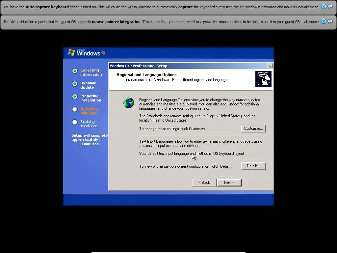Viewport: 337px width, 253px height.
Task: Click the Standards and formats setting sentence
Action: pyautogui.click(x=197, y=118)
